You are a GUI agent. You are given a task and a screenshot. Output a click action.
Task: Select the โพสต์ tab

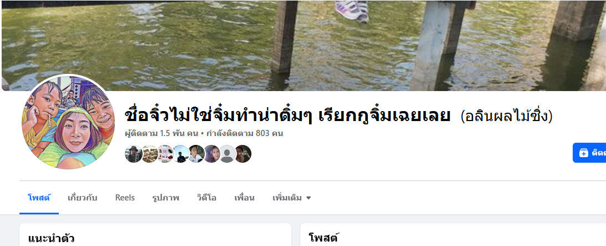(39, 198)
